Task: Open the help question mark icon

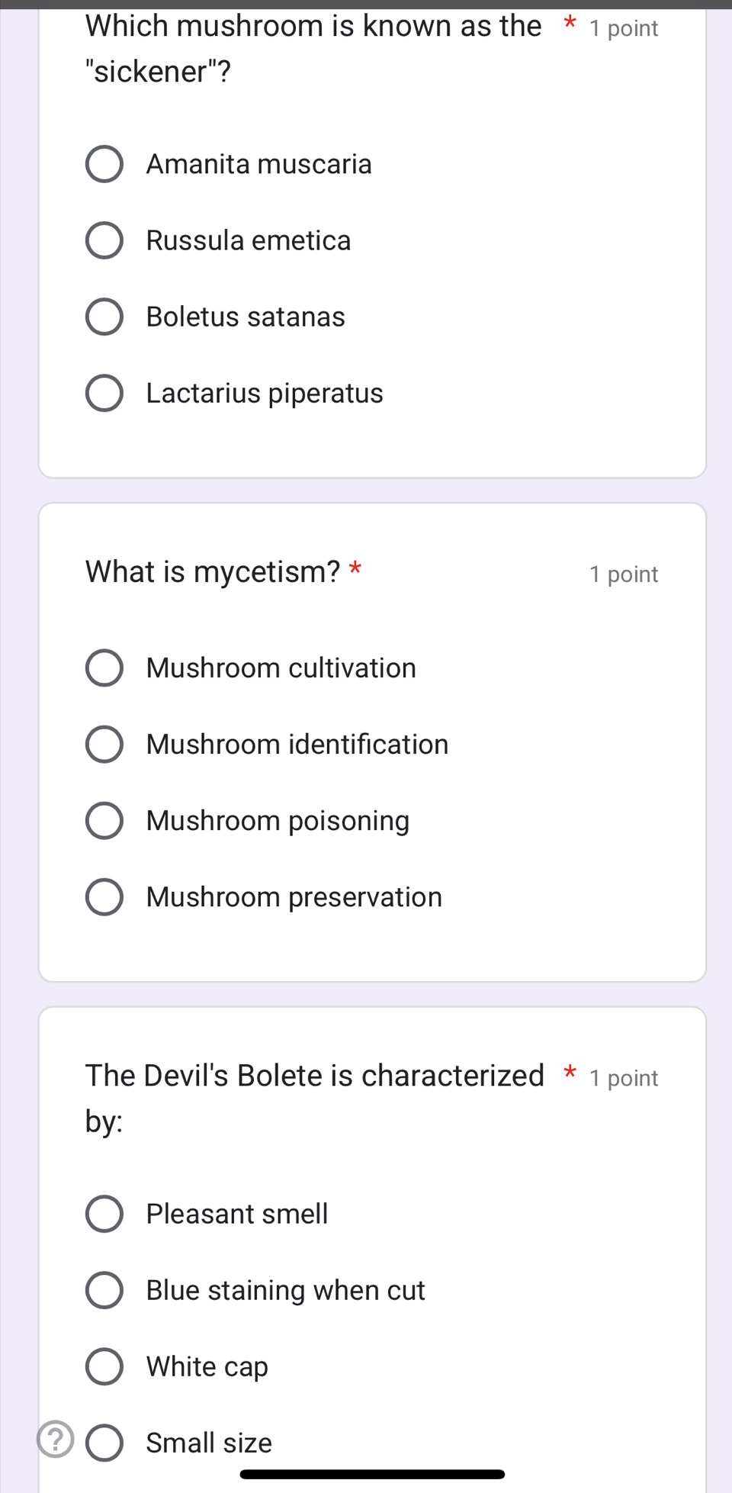Action: [56, 1440]
